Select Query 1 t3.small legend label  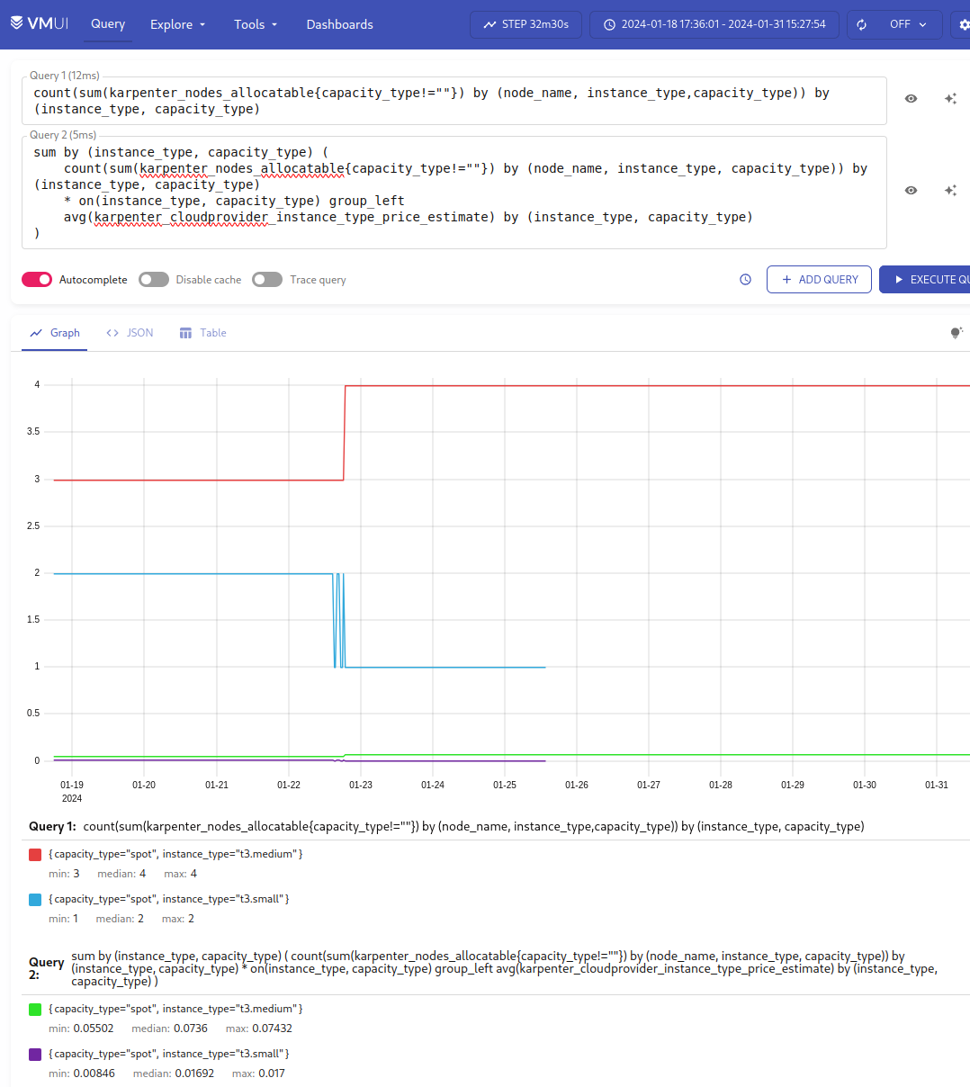[x=169, y=899]
